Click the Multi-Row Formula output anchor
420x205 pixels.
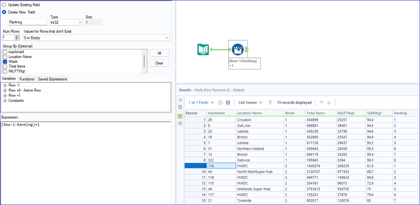[246, 49]
